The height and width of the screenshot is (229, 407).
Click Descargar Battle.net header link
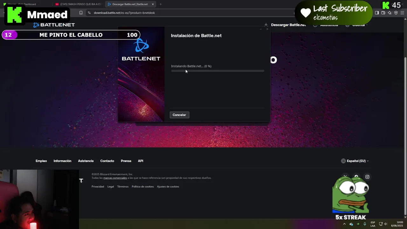(288, 25)
